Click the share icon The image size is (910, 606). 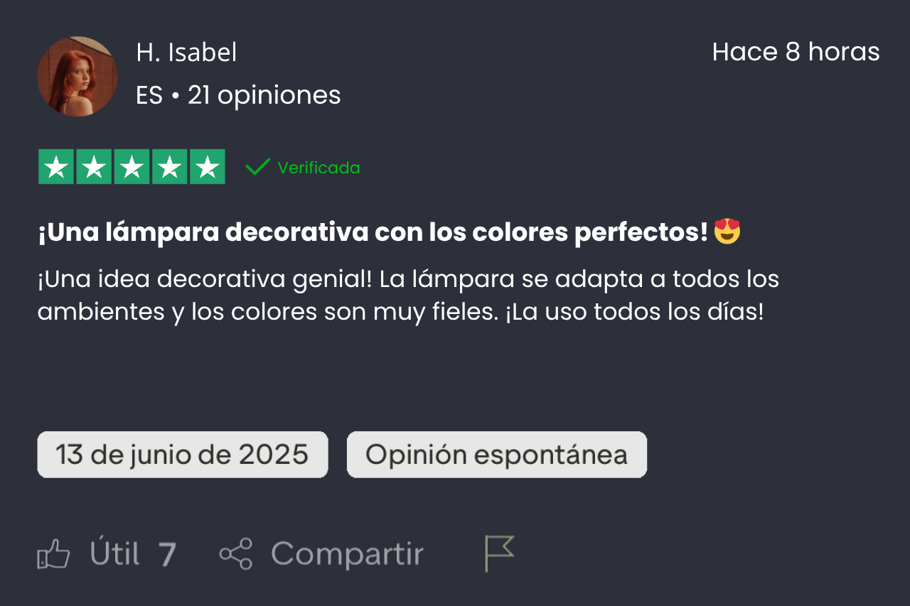click(236, 554)
